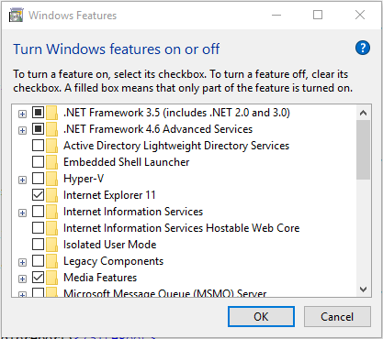This screenshot has height=339, width=383.
Task: Open the help question mark icon
Action: 363,48
